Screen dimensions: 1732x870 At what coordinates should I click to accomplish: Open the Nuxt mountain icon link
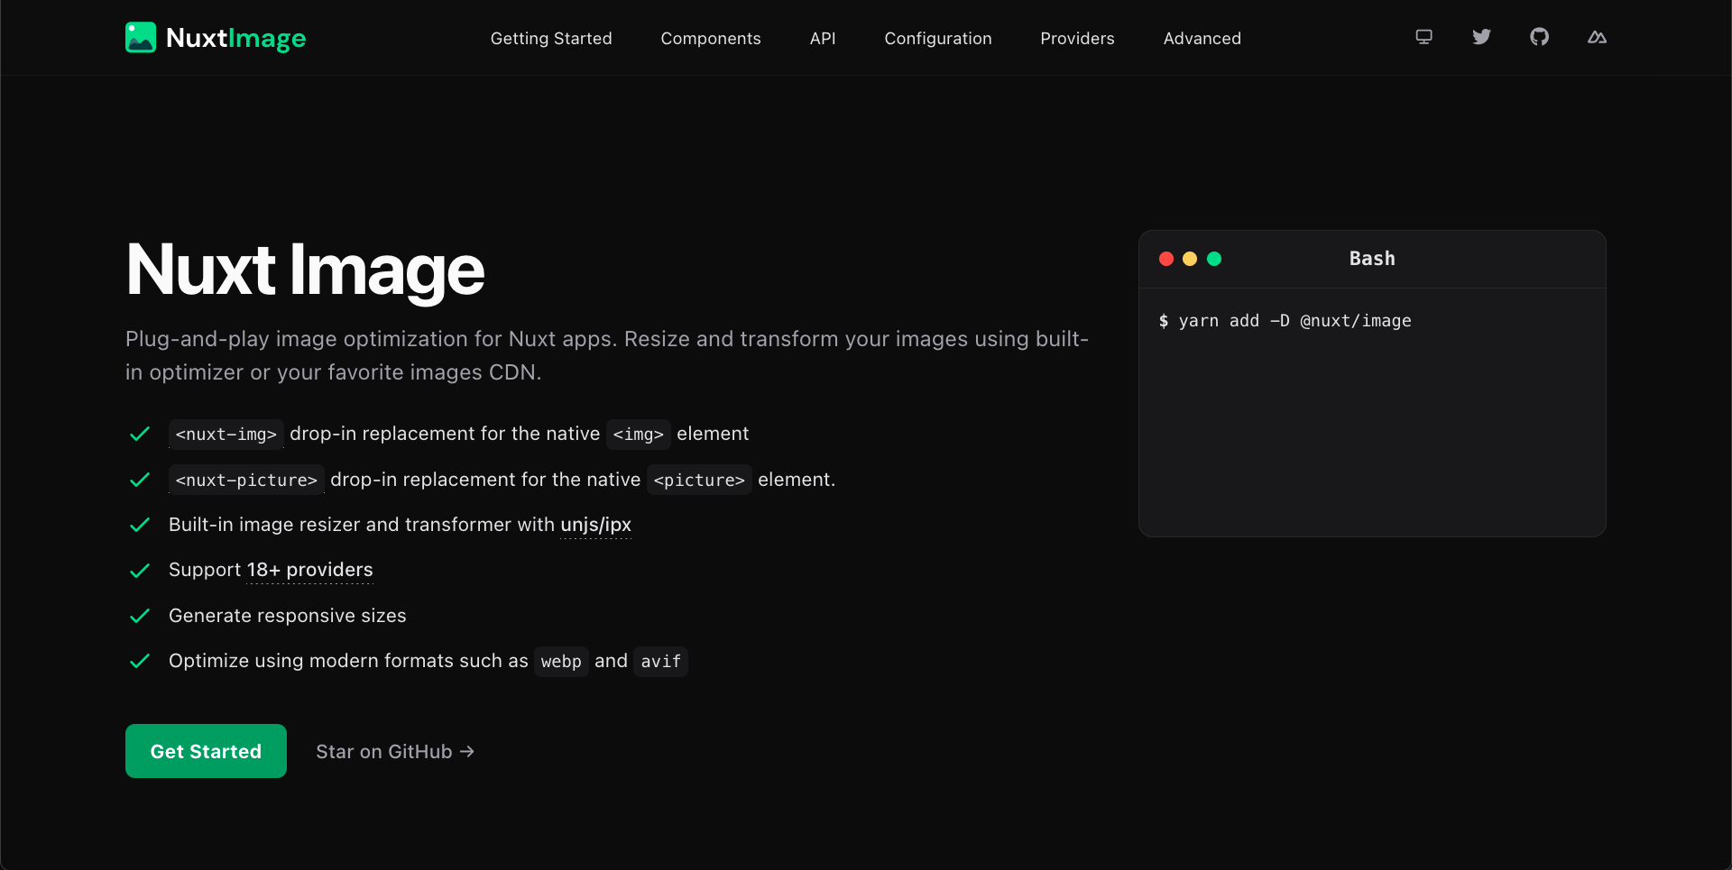(x=1597, y=37)
